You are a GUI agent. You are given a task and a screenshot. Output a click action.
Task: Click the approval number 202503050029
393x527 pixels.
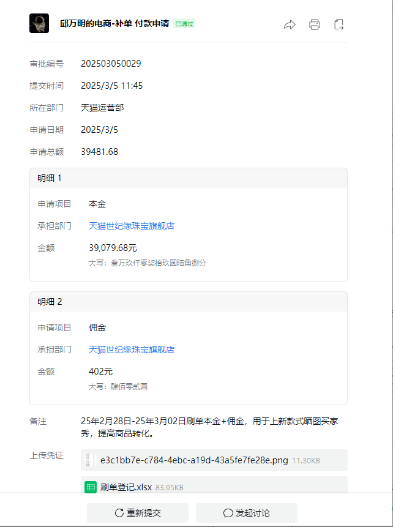pyautogui.click(x=111, y=64)
